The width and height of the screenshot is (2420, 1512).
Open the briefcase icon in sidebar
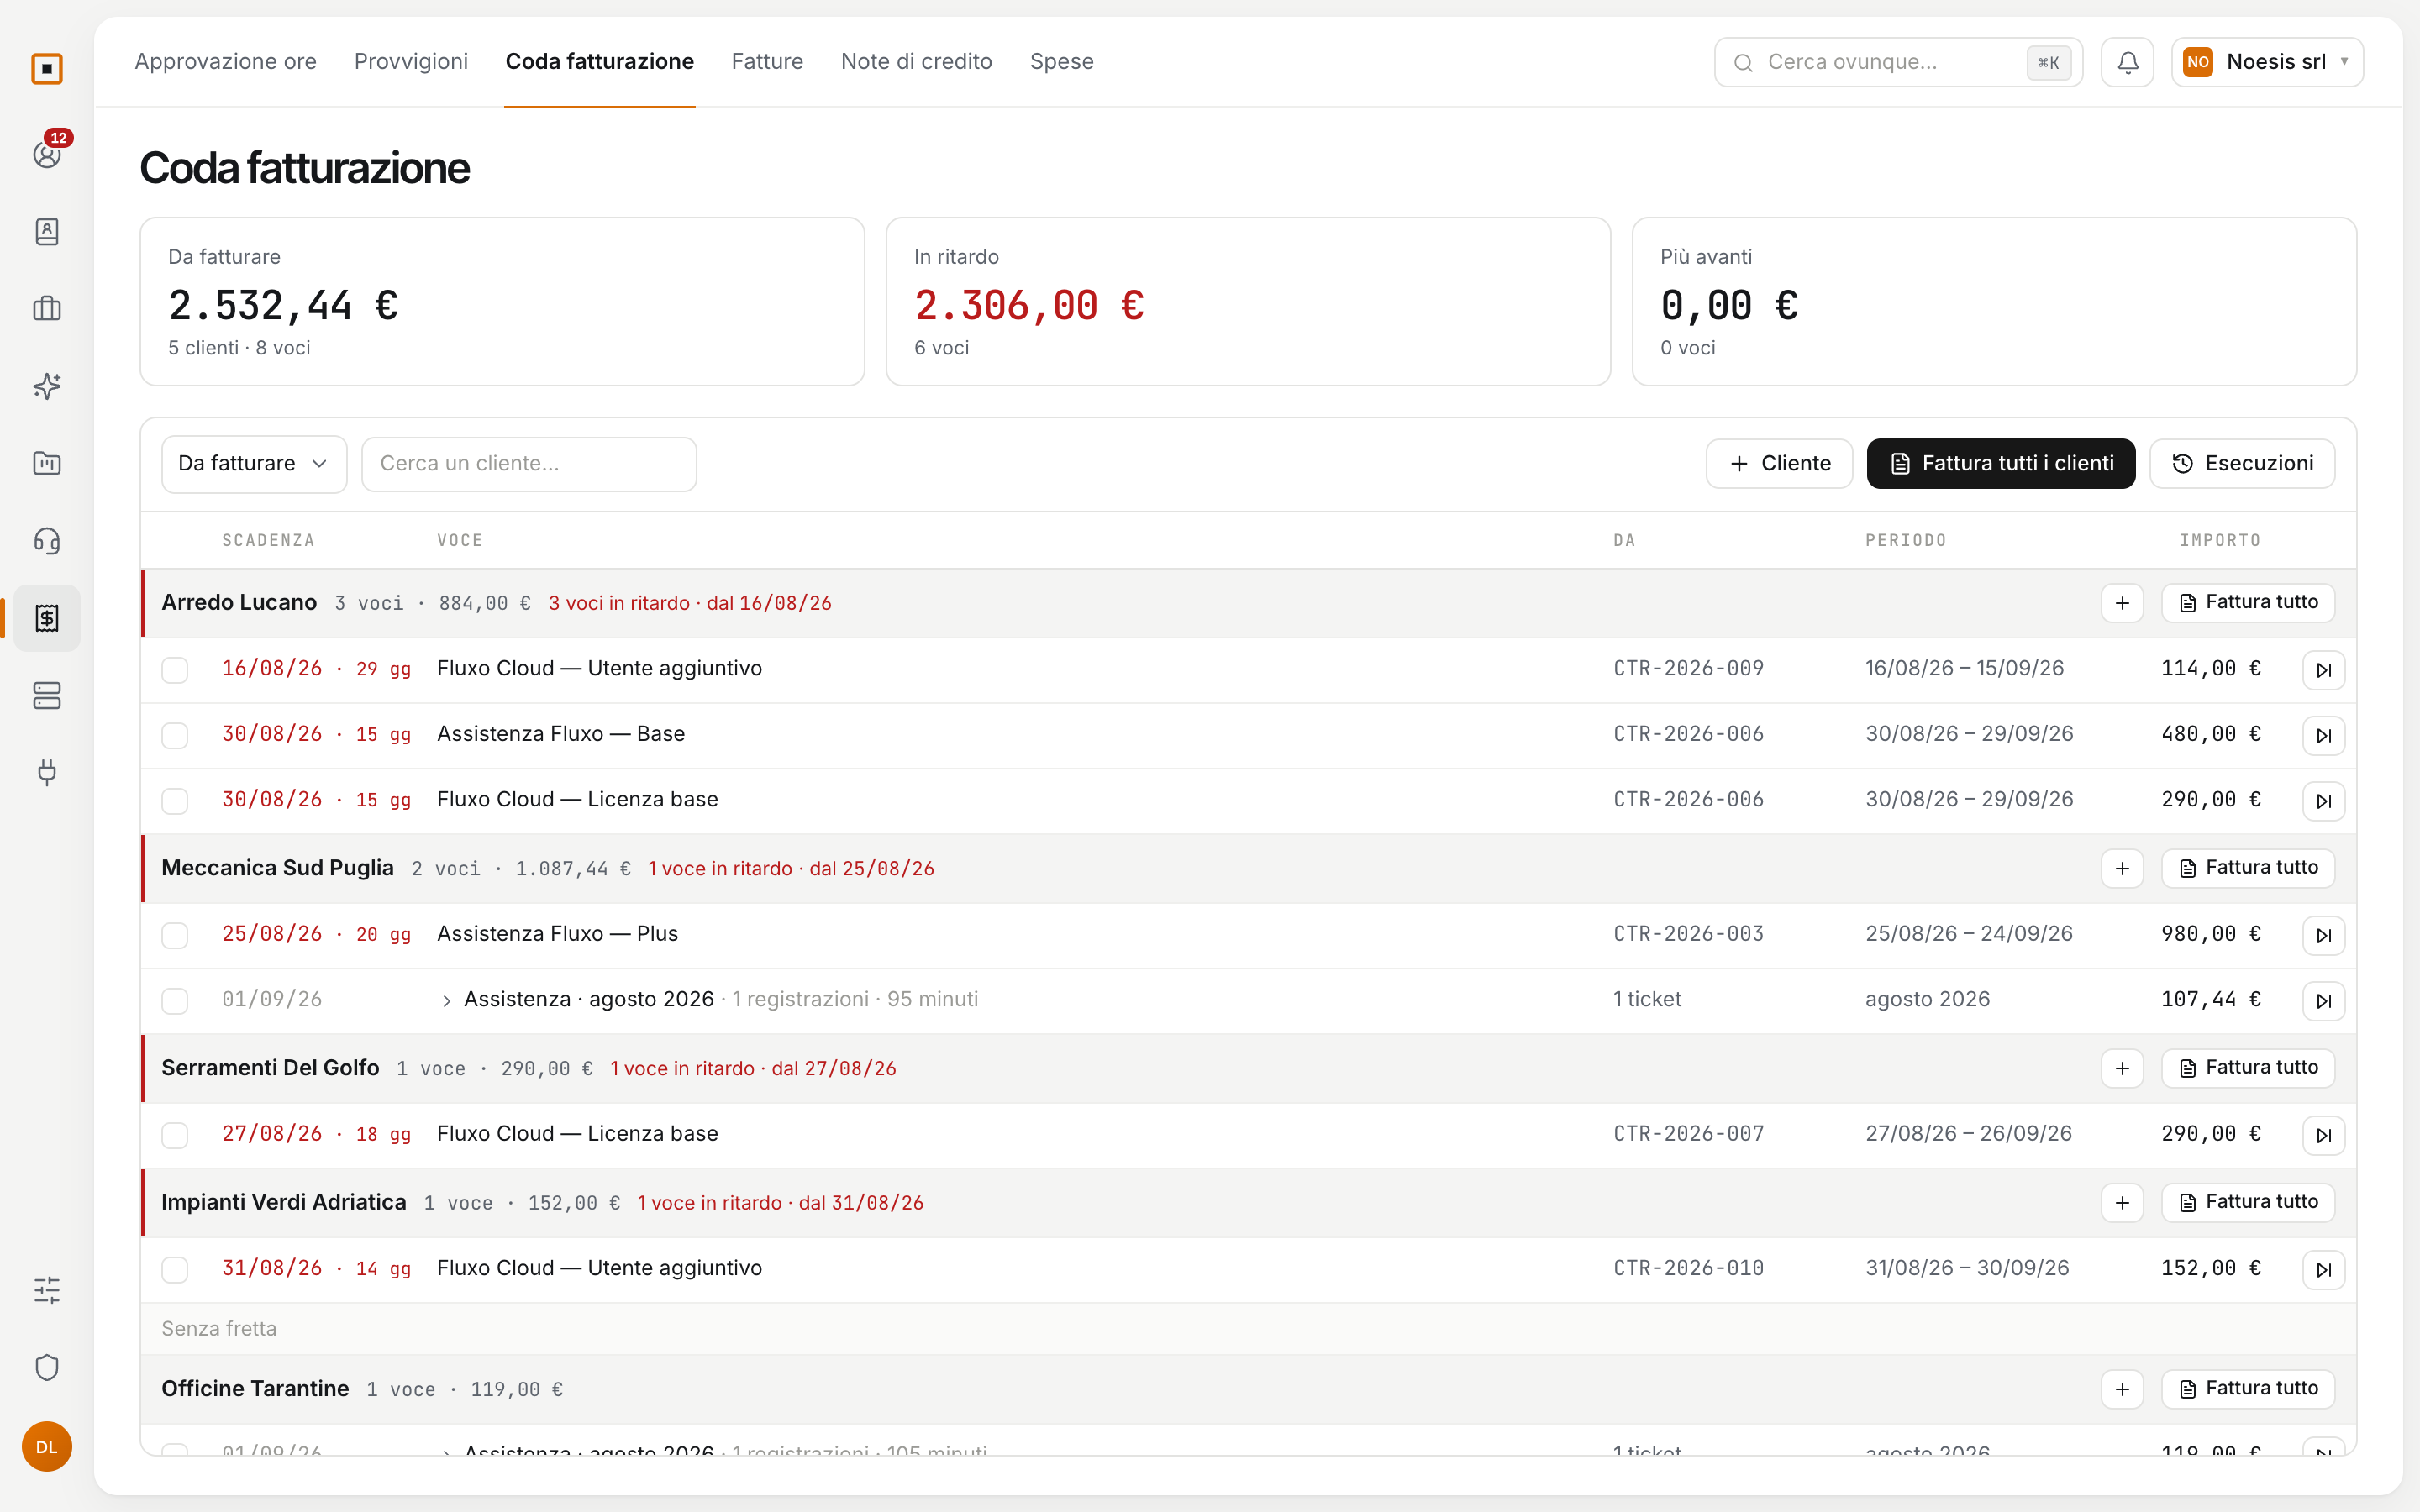[47, 308]
